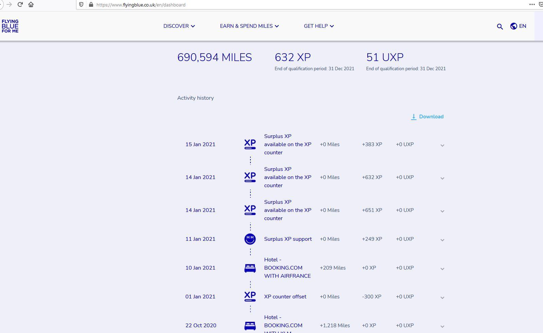Open the Earn & Spend Miles menu
Image resolution: width=543 pixels, height=333 pixels.
click(x=249, y=26)
